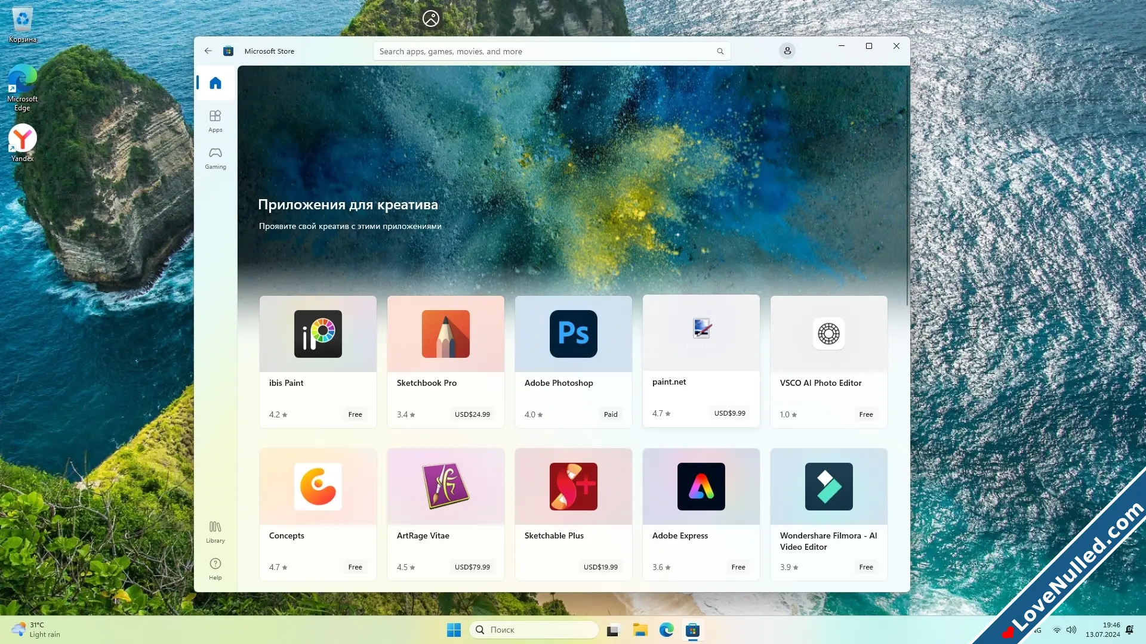
Task: Click the Concepts title text
Action: click(286, 535)
